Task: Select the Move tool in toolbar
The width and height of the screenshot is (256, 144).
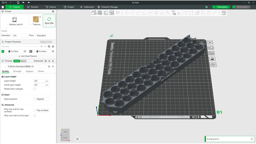Action: 127,13
